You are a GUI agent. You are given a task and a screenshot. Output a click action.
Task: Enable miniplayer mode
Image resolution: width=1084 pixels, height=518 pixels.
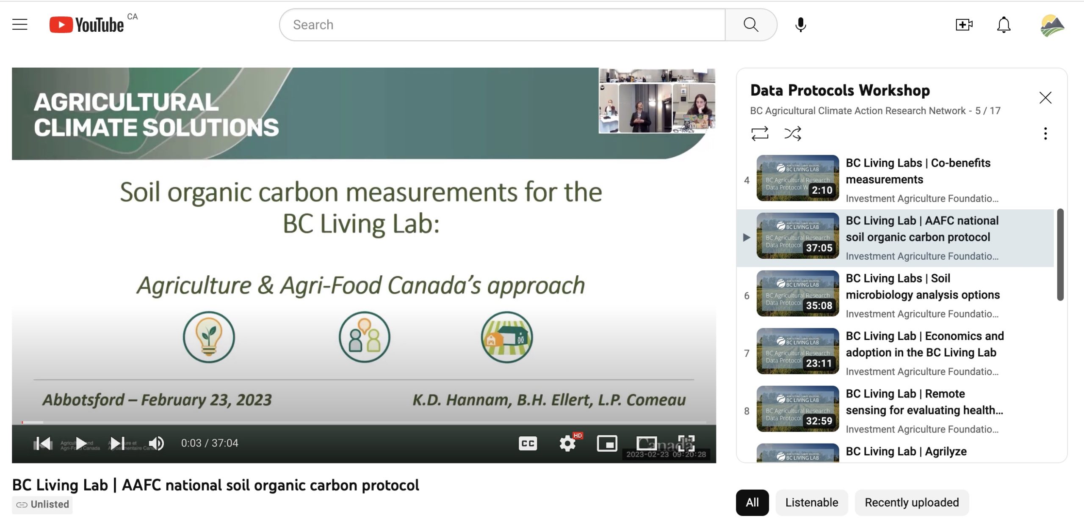pos(607,443)
